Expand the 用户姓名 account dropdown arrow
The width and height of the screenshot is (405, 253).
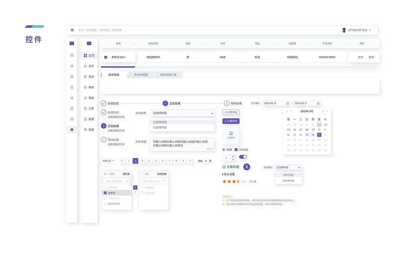(x=370, y=30)
